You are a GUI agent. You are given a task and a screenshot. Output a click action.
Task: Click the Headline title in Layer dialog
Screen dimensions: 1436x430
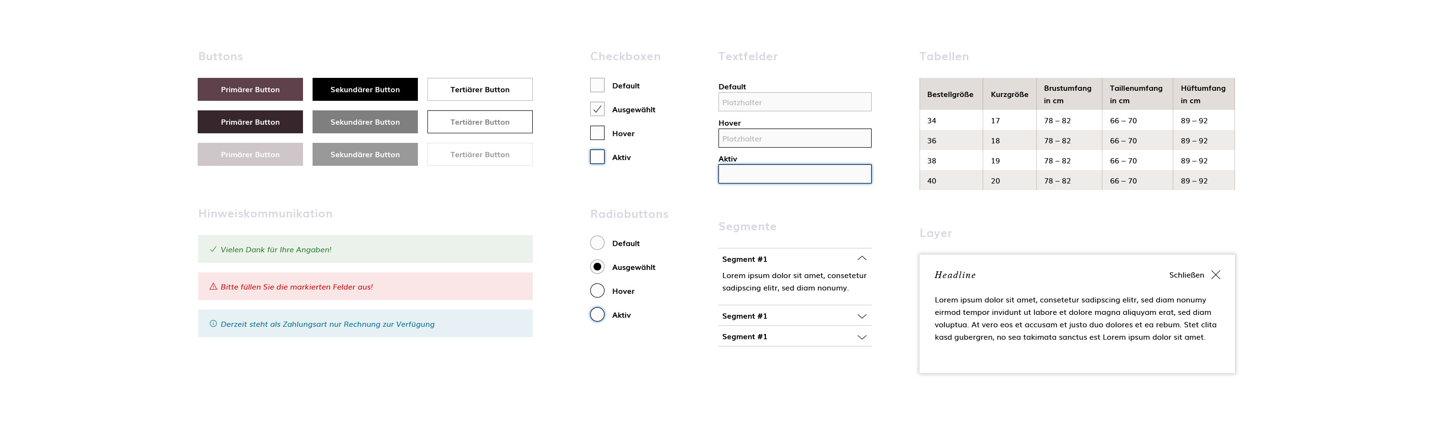(955, 275)
